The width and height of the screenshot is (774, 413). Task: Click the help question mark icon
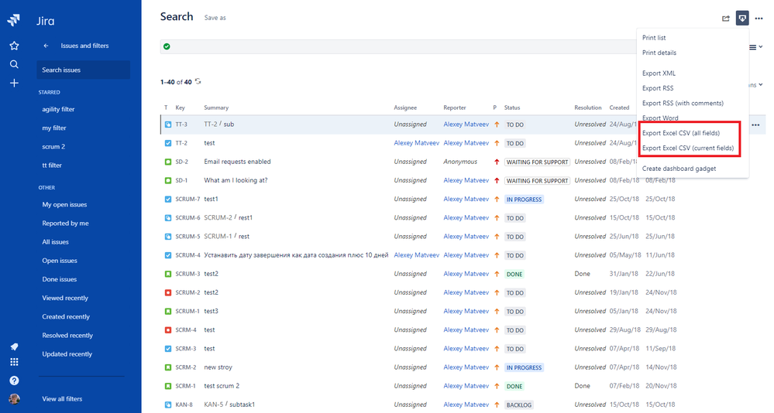pyautogui.click(x=14, y=381)
